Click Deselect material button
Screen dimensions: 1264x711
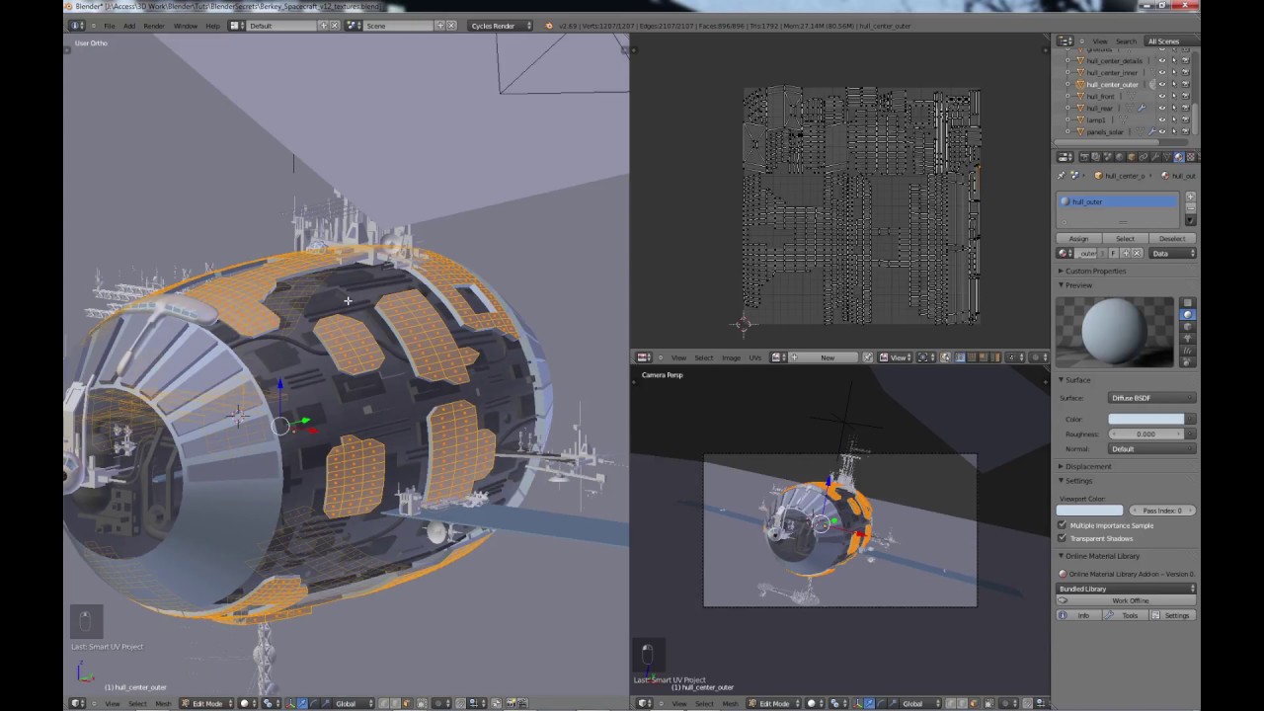click(1172, 239)
